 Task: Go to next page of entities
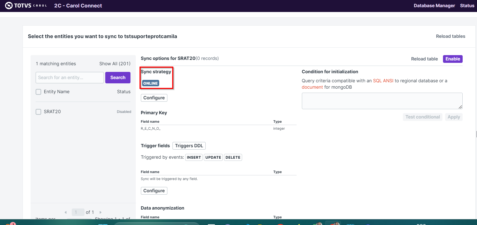coord(100,212)
